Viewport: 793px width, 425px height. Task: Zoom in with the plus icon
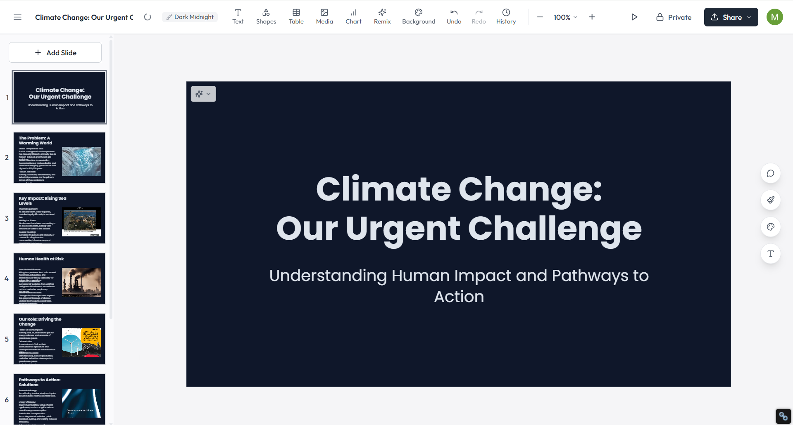coord(592,17)
